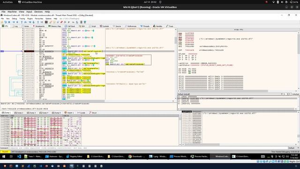Viewport: 300px width, 169px height.
Task: Click the globe Check for updates icon
Action: tap(85, 22)
